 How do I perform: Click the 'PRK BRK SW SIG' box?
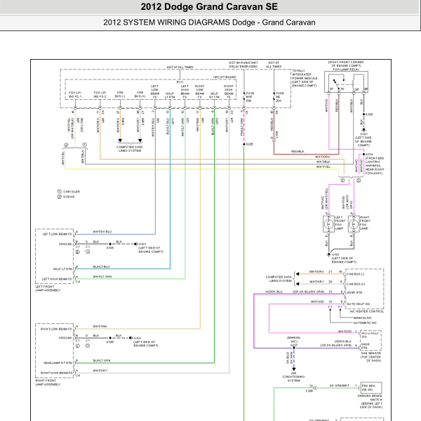click(370, 388)
